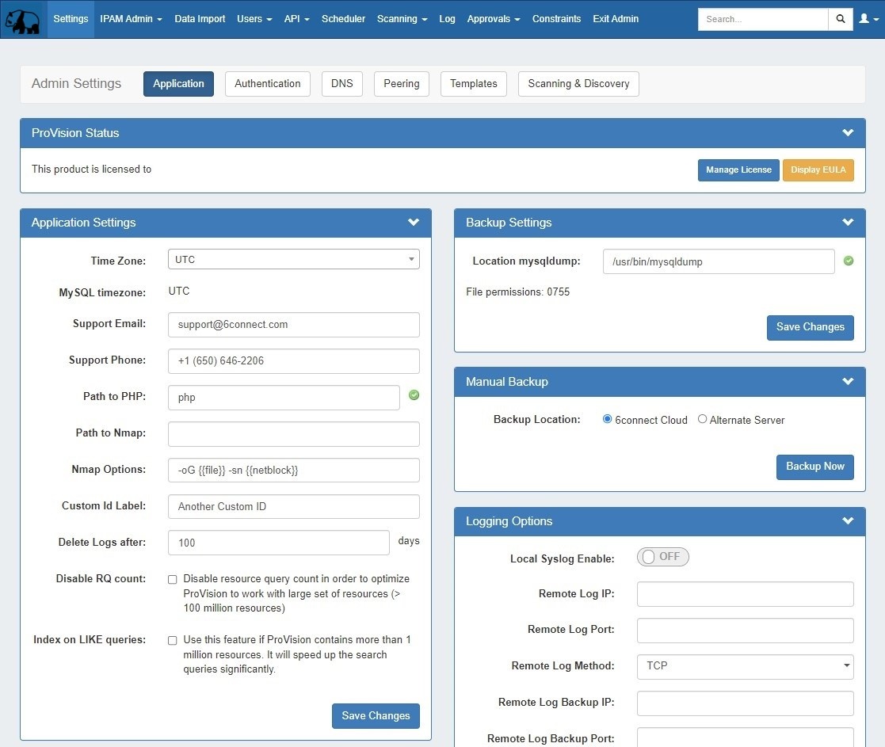Click the 6connect elephant logo

pyautogui.click(x=22, y=19)
